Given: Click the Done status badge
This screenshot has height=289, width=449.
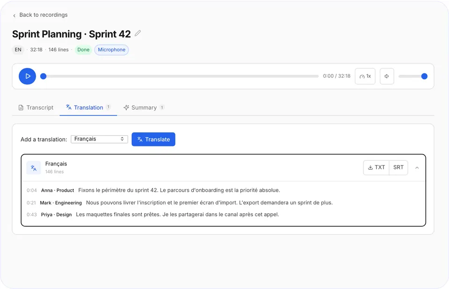Looking at the screenshot, I should (x=83, y=50).
